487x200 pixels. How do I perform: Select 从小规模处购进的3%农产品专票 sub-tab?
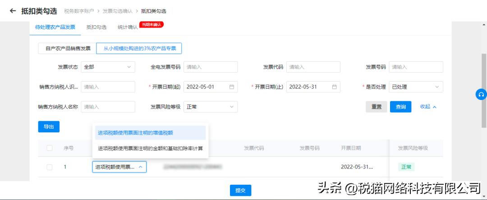(139, 48)
